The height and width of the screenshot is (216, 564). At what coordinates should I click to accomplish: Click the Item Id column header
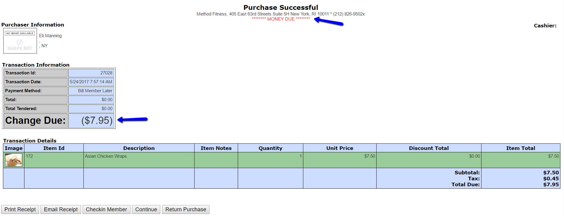coord(54,148)
